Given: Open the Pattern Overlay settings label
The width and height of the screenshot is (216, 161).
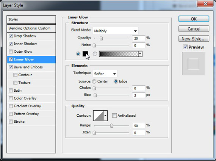Looking at the screenshot, I should [x=26, y=114].
